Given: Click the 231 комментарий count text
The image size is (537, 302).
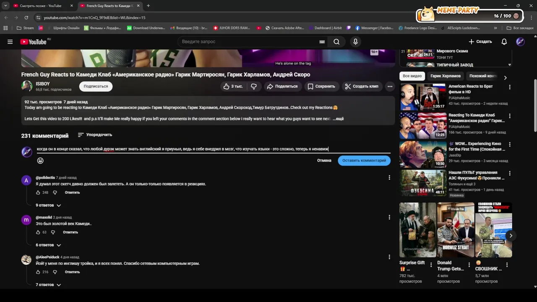Looking at the screenshot, I should click(45, 136).
